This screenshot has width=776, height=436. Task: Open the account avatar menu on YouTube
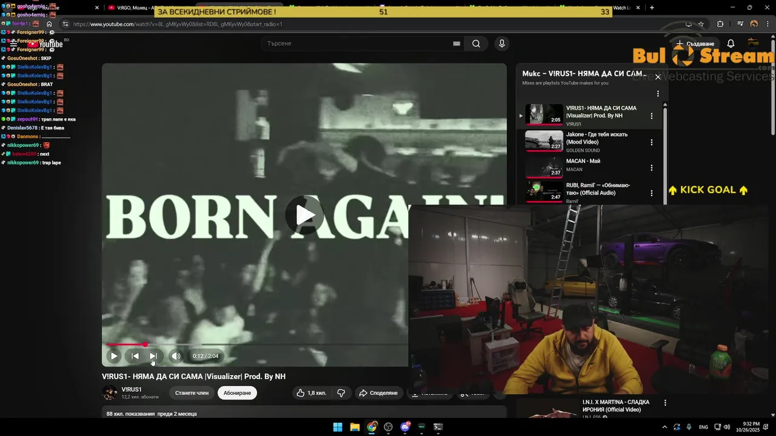pos(754,43)
